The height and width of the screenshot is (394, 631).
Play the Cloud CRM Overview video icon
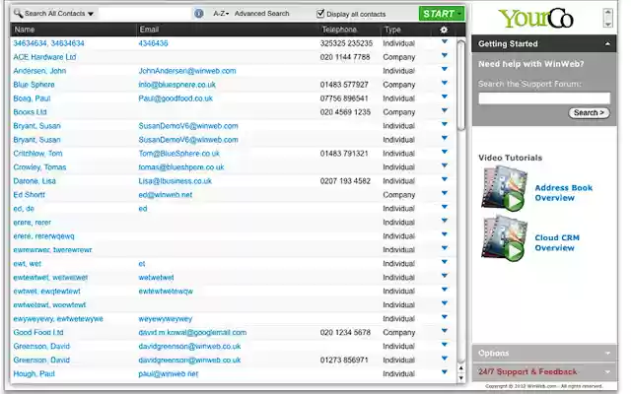pyautogui.click(x=505, y=238)
